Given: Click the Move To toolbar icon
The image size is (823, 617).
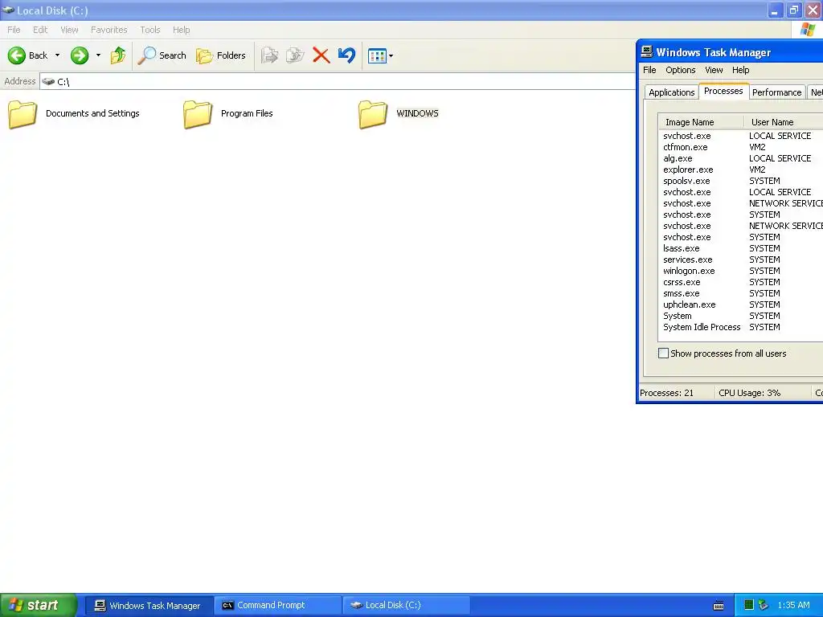Looking at the screenshot, I should [269, 55].
